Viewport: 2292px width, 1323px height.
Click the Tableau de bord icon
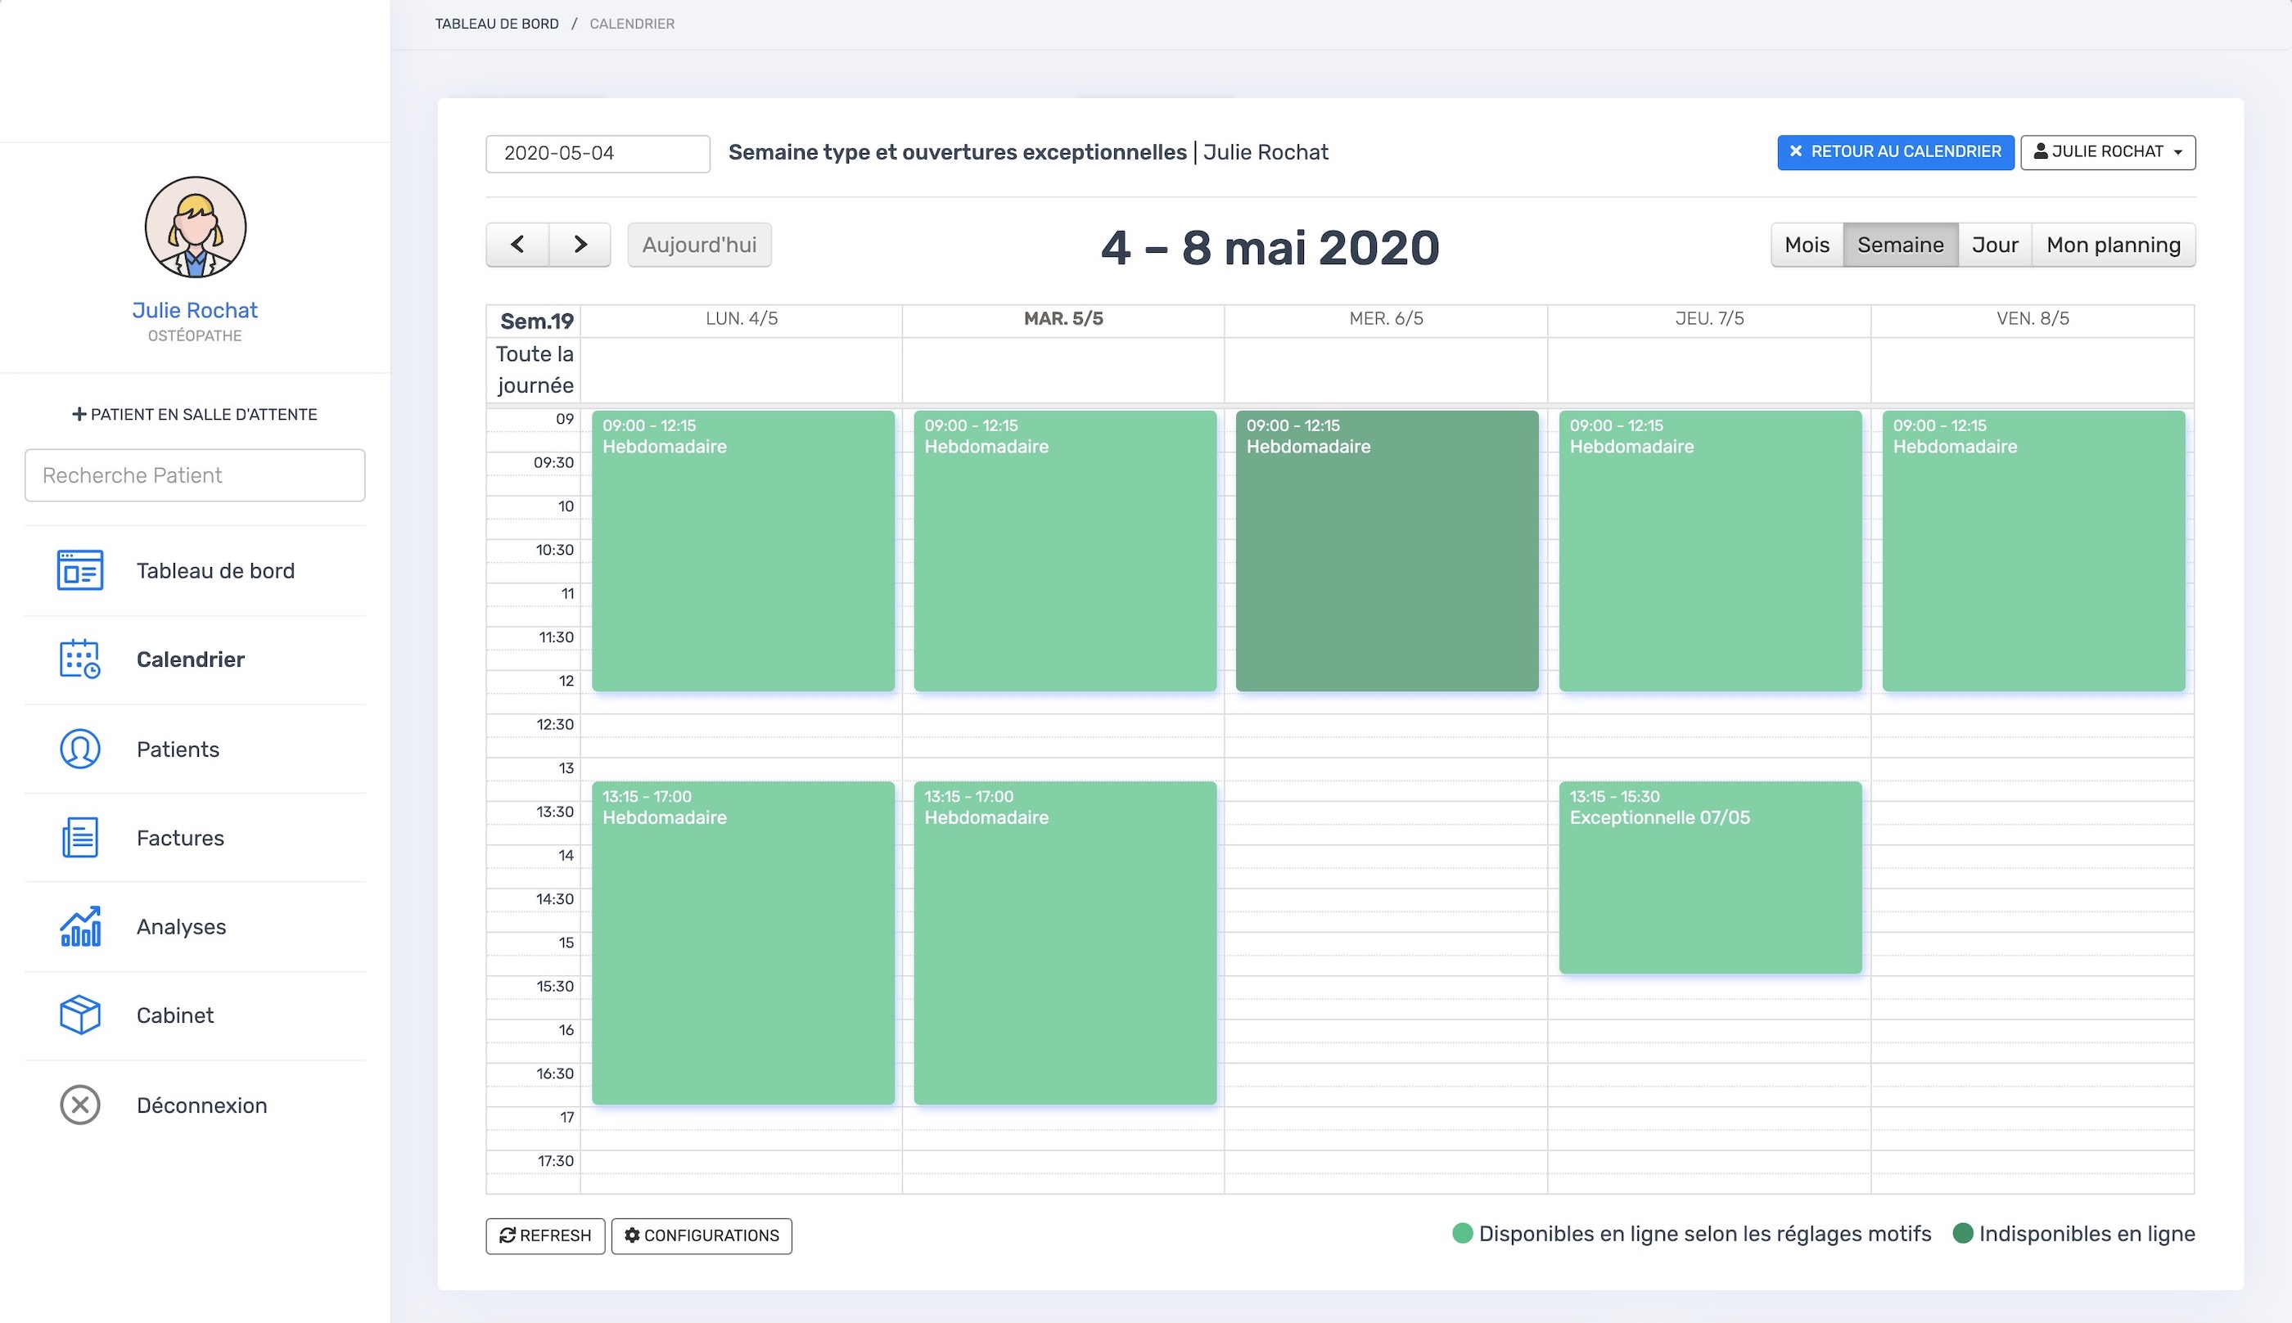tap(80, 570)
